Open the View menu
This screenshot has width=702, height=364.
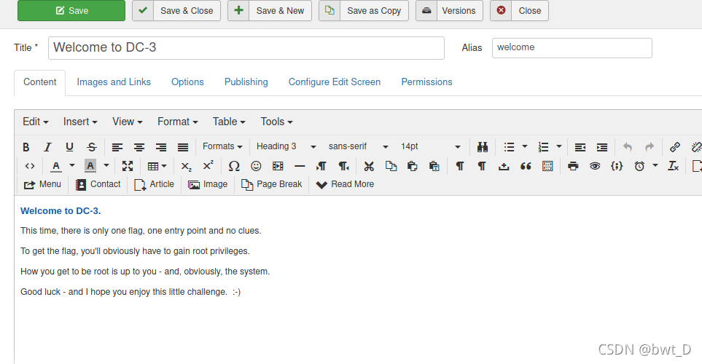[127, 122]
